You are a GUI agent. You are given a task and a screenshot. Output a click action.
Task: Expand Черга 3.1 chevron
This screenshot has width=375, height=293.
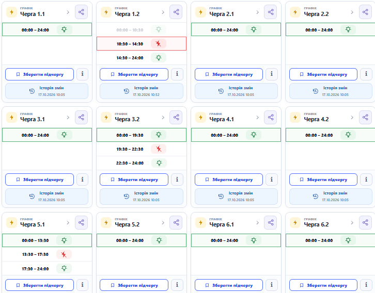point(68,118)
